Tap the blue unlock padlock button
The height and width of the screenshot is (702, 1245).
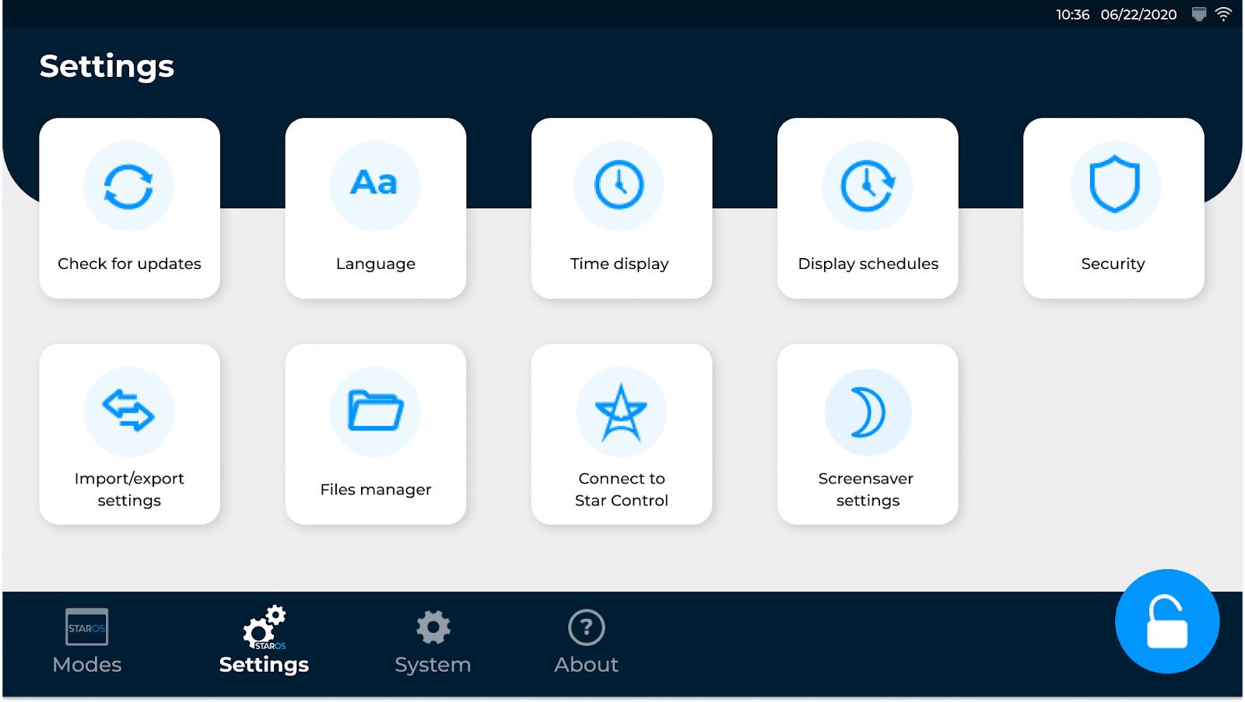click(x=1167, y=621)
